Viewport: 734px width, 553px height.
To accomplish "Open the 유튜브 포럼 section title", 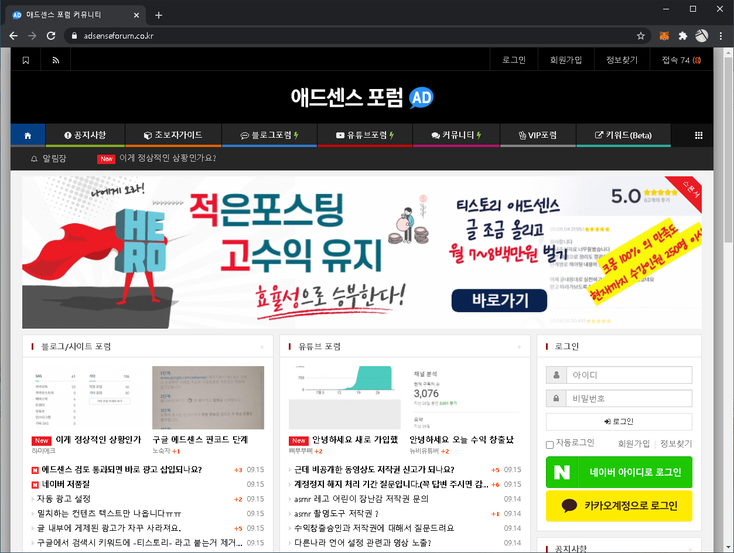I will click(319, 347).
